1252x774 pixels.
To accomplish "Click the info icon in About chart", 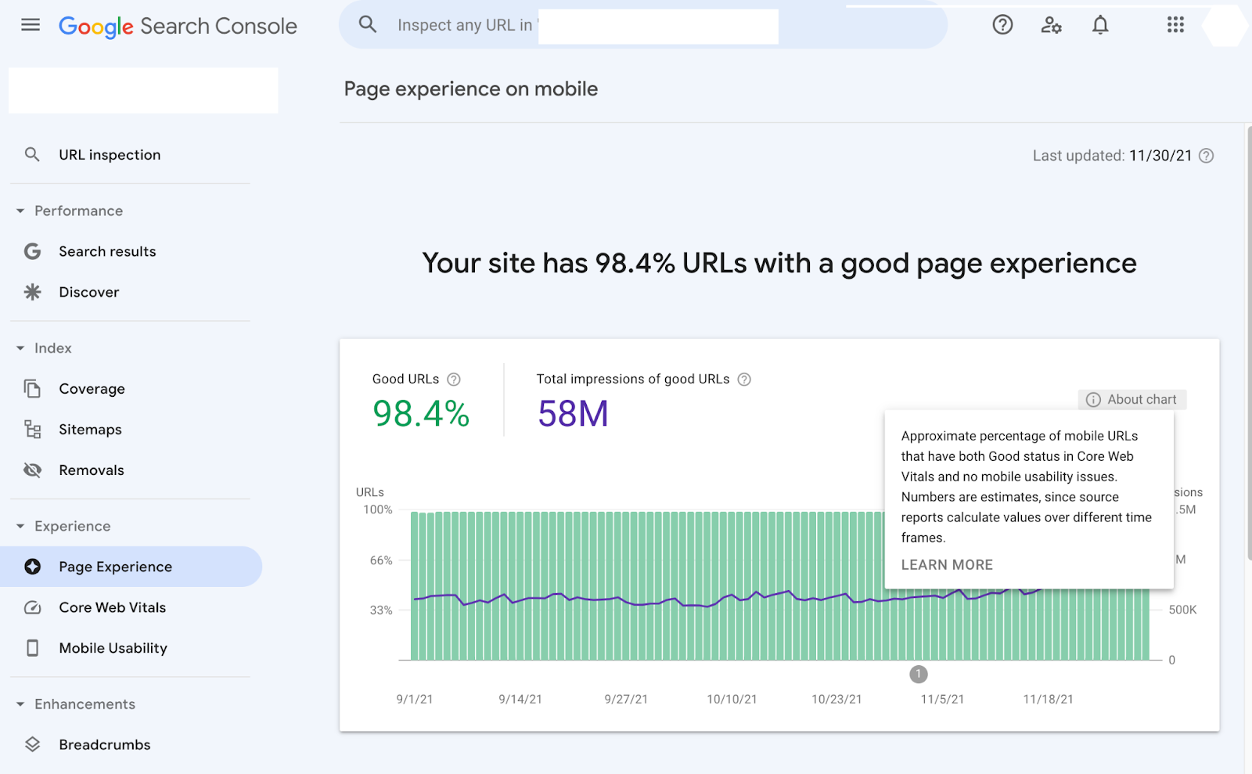I will pyautogui.click(x=1093, y=400).
